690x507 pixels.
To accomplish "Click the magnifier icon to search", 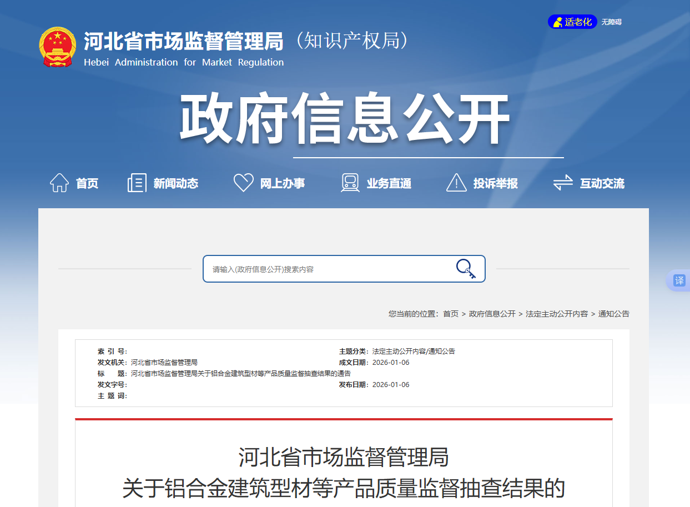I will pos(465,268).
